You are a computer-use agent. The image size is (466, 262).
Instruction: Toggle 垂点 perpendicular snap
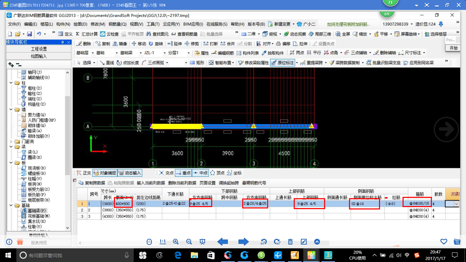(x=183, y=173)
